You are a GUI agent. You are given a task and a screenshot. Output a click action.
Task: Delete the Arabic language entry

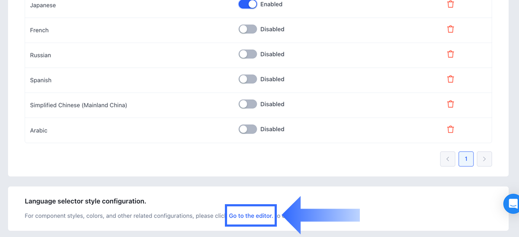tap(450, 129)
